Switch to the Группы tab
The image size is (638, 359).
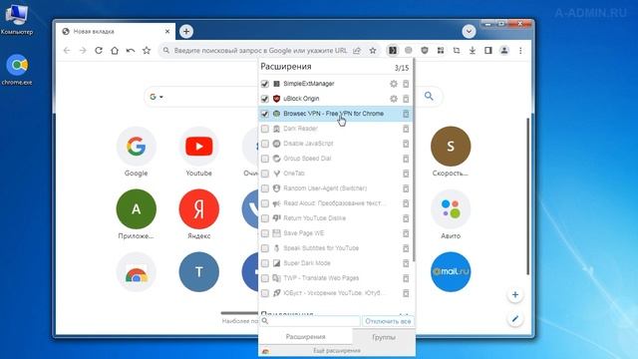pos(384,337)
